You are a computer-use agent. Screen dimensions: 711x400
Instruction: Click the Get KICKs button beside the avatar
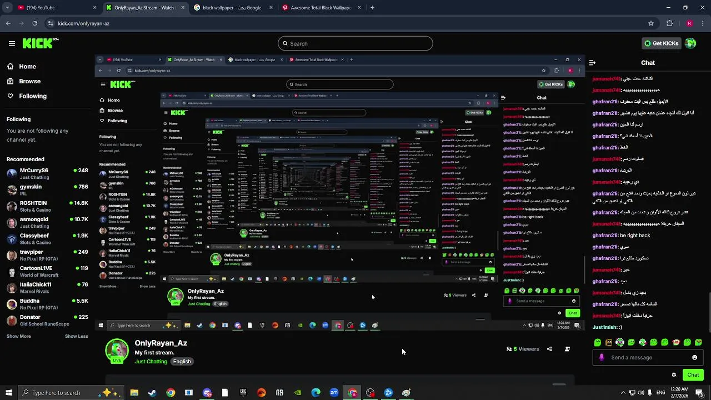tap(661, 43)
